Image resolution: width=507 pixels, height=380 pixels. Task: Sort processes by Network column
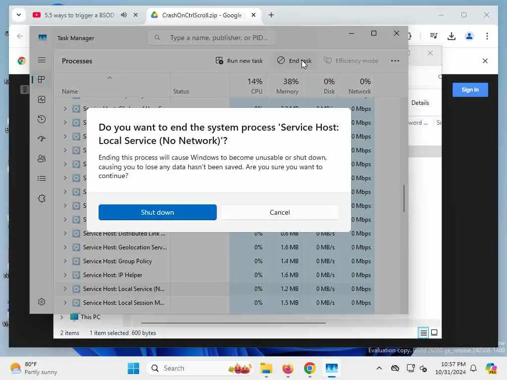(x=356, y=86)
